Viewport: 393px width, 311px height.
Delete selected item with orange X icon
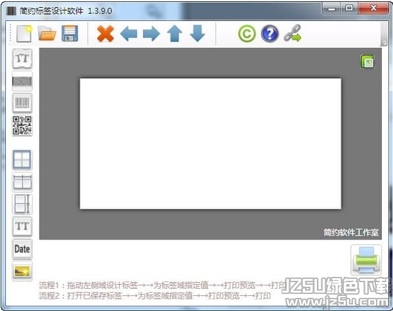[105, 33]
